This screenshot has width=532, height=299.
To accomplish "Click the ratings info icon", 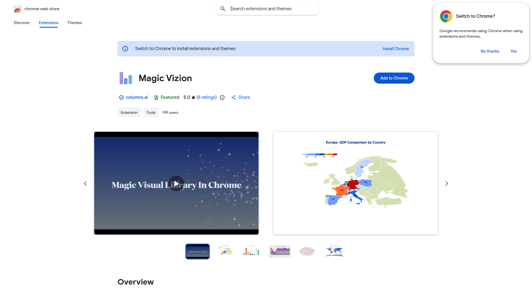I will coord(222,97).
